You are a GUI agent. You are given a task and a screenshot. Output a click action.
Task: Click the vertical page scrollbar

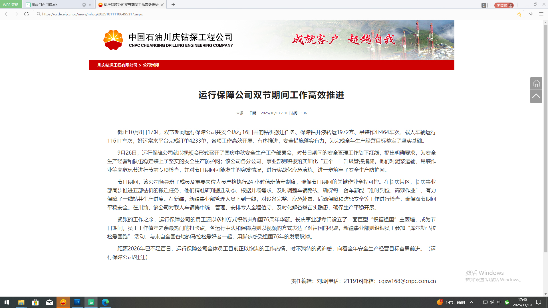tap(545, 137)
